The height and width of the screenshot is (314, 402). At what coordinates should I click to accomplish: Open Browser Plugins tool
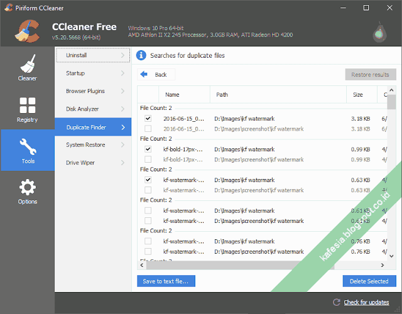click(x=93, y=91)
